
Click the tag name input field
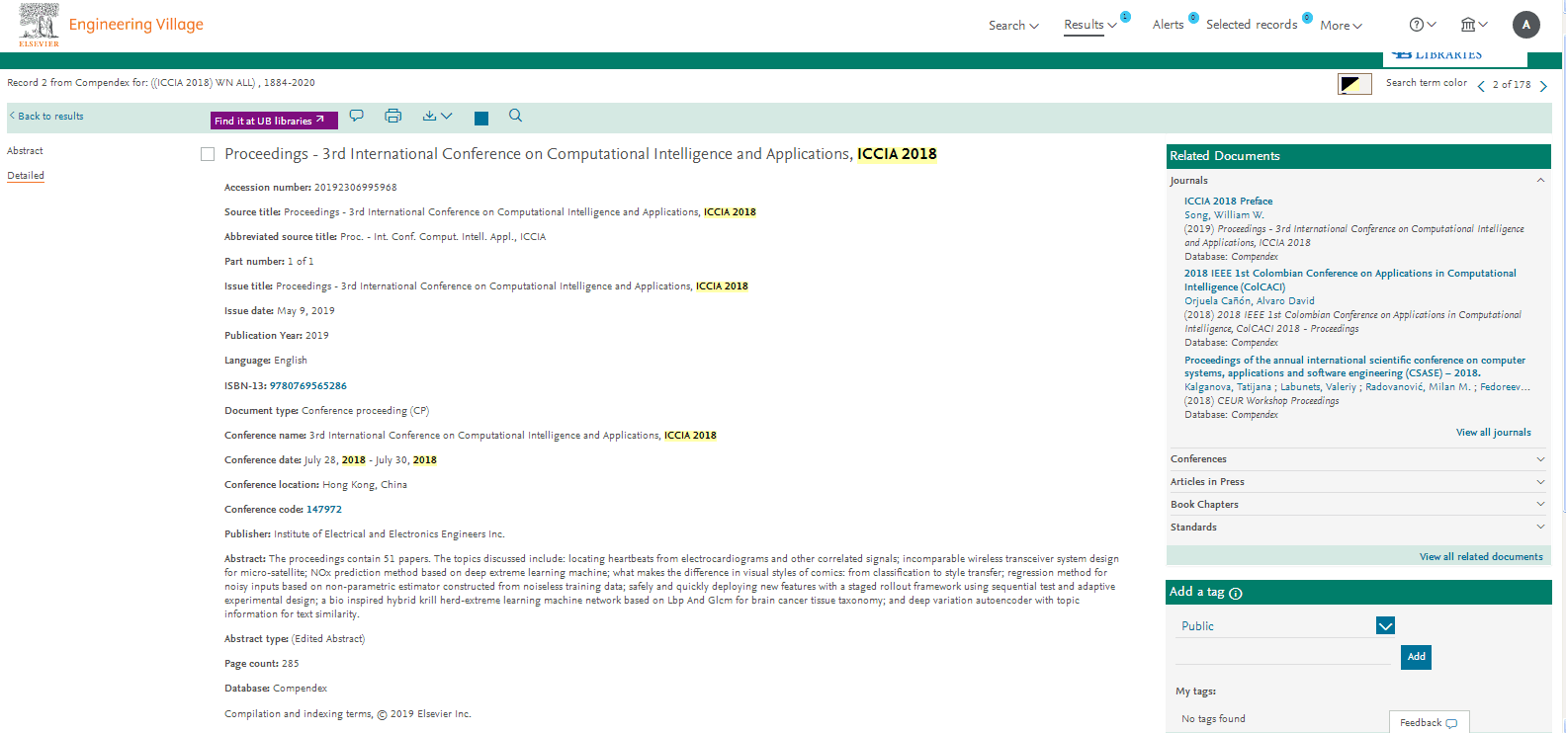click(x=1282, y=654)
